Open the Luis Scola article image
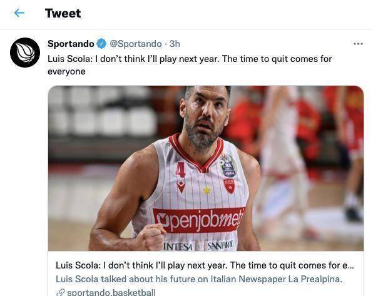 [x=206, y=168]
